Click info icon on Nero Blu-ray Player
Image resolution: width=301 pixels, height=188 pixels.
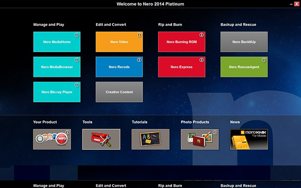[x=77, y=85]
